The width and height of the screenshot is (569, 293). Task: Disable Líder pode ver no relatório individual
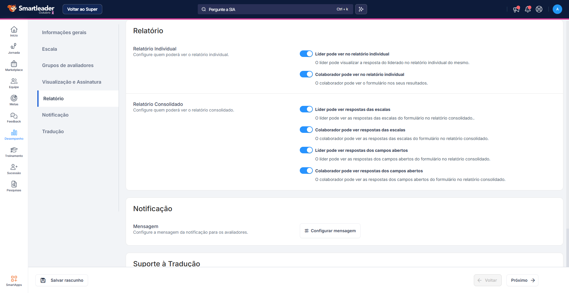(306, 54)
